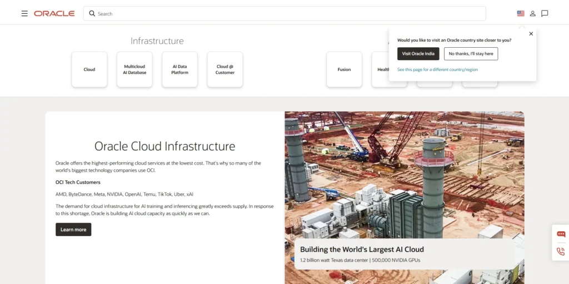Select the Cloud infrastructure card
Image resolution: width=569 pixels, height=284 pixels.
tap(89, 69)
